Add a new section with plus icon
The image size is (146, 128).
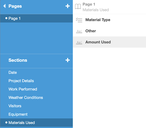[68, 60]
